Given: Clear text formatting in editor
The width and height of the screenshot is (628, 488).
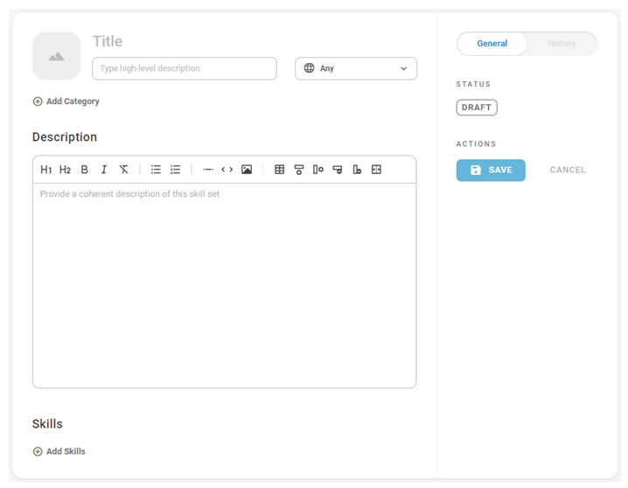Looking at the screenshot, I should 123,170.
